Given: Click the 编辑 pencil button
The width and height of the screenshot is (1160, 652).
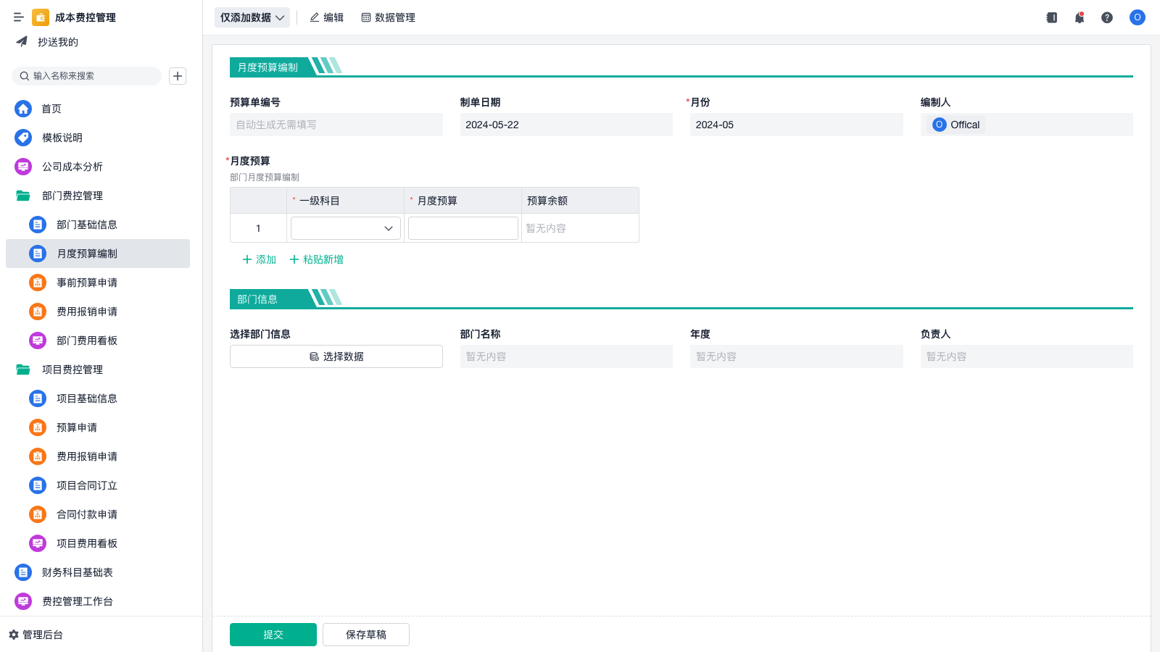Looking at the screenshot, I should coord(326,17).
